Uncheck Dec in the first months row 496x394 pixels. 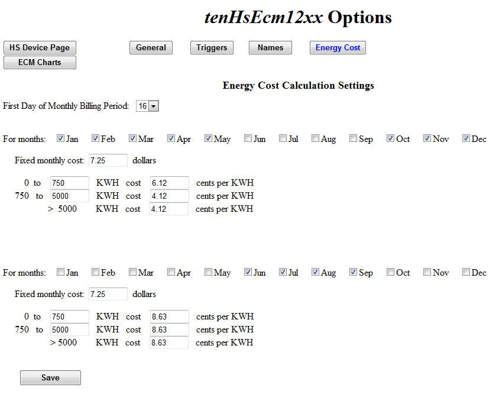click(x=465, y=138)
